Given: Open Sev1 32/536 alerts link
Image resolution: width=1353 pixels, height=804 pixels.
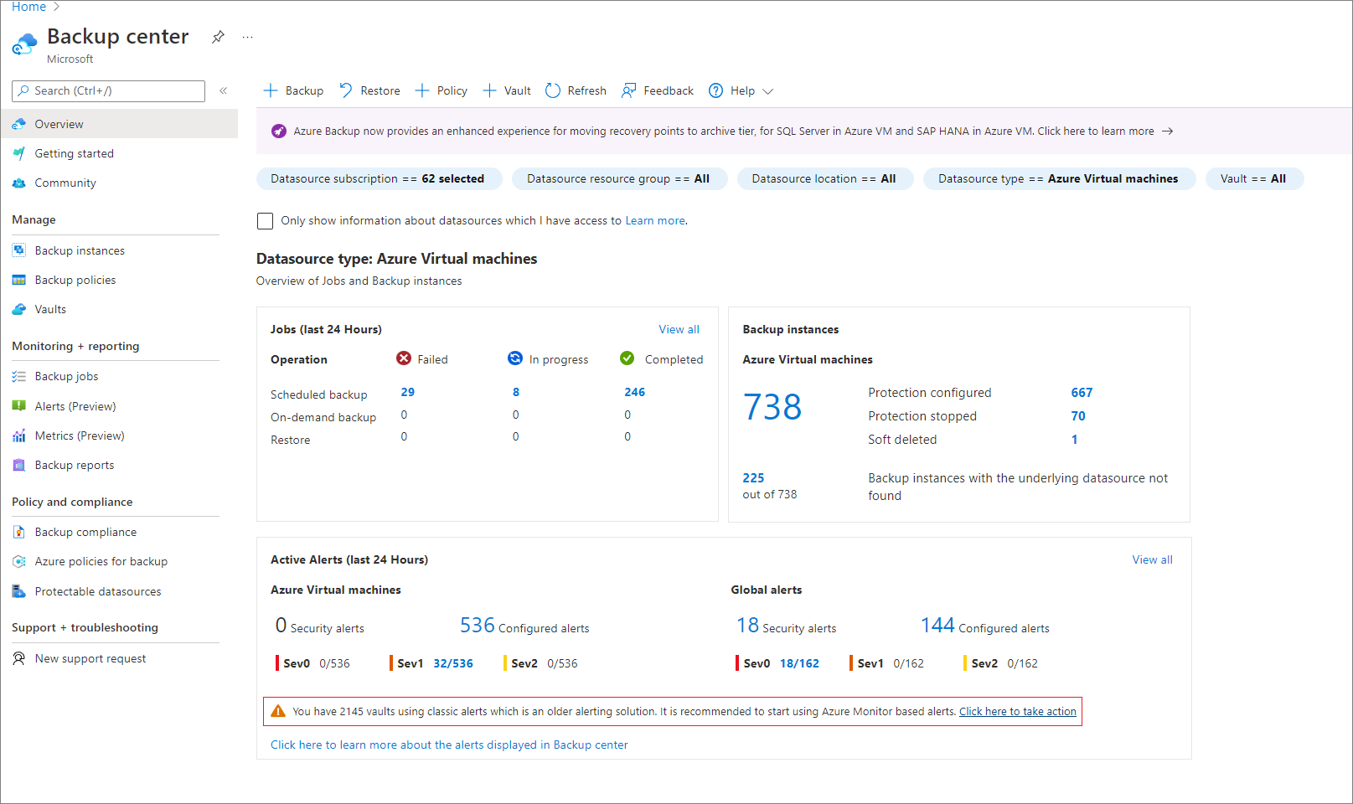Looking at the screenshot, I should [453, 663].
